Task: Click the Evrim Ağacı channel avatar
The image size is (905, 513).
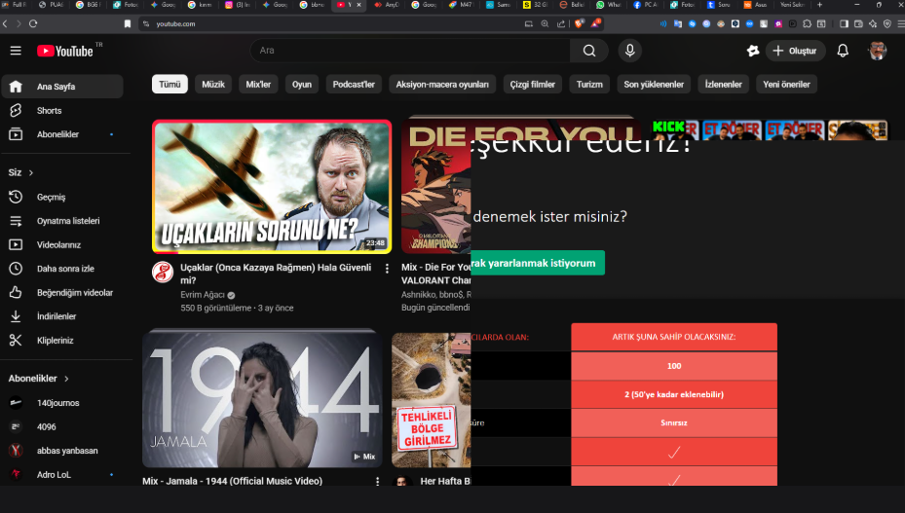Action: tap(163, 272)
